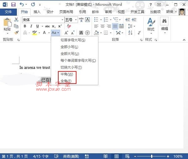The height and width of the screenshot is (159, 188).
Task: Click language 英语(美国) in status bar
Action: [x=71, y=156]
